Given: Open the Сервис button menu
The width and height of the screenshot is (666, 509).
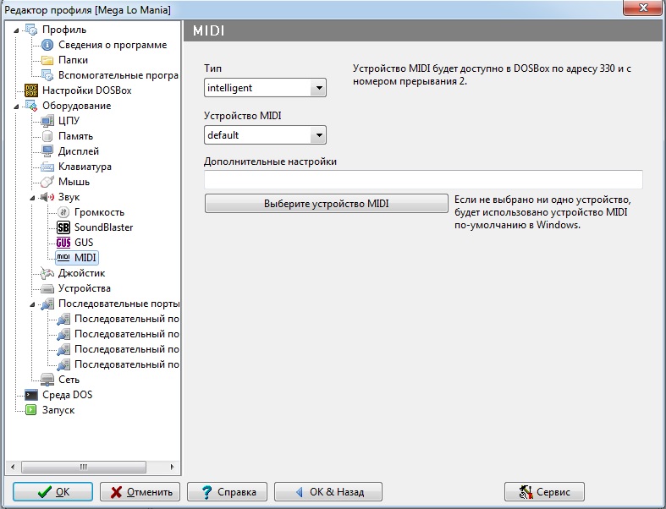Looking at the screenshot, I should (x=544, y=491).
